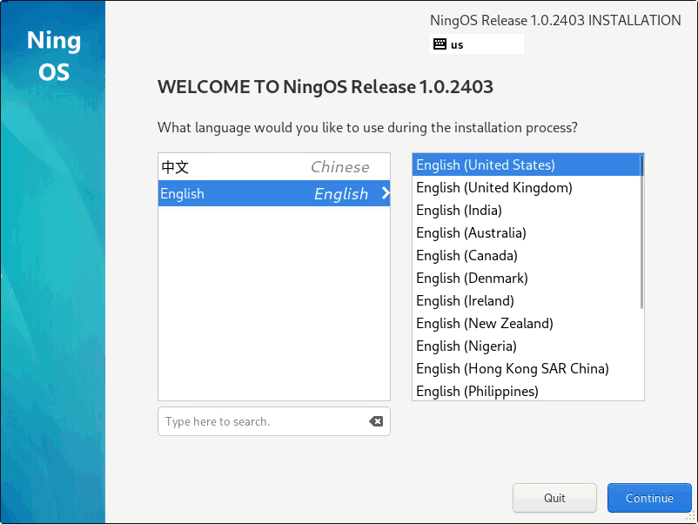The image size is (698, 524).
Task: Continue to the next installation step
Action: [649, 498]
